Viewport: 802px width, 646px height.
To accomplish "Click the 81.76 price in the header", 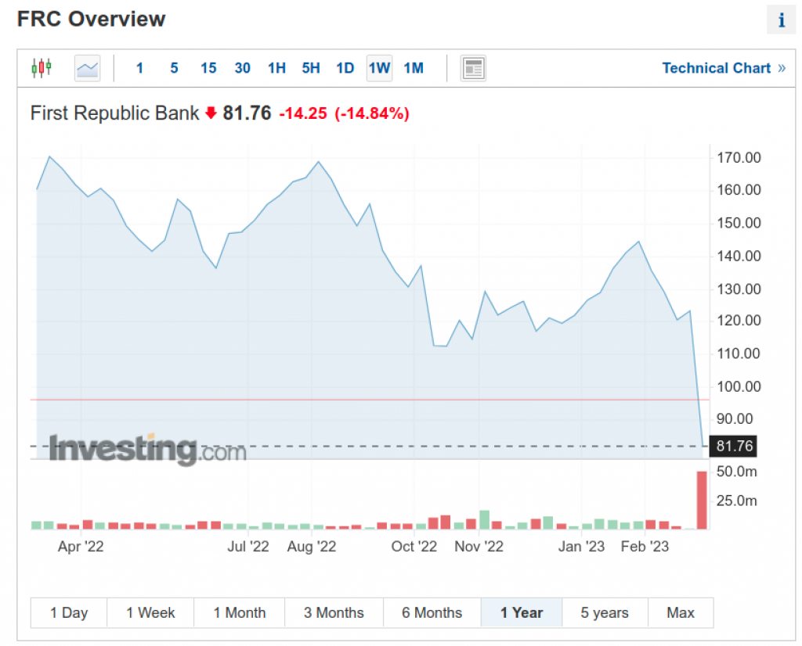I will 247,113.
